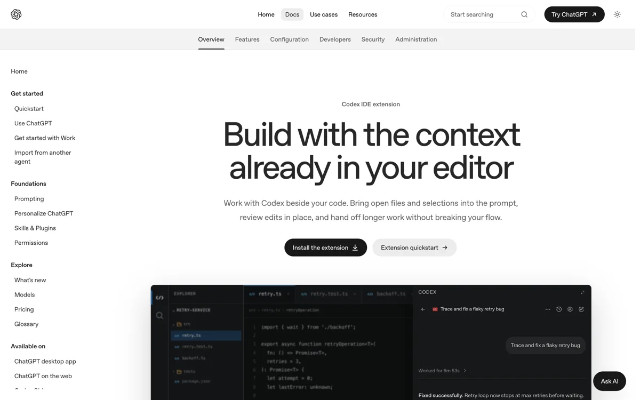Switch to the Configuration tab
Screen dimensions: 640x400
290,39
